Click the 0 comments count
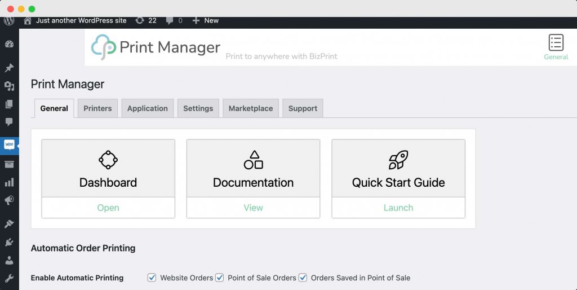Screen dimensions: 577x290 tap(180, 21)
